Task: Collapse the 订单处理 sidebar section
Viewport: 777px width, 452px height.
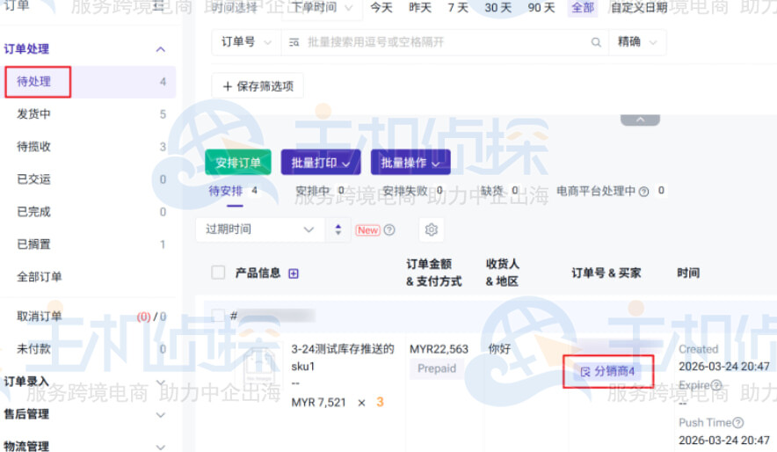Action: coord(161,49)
